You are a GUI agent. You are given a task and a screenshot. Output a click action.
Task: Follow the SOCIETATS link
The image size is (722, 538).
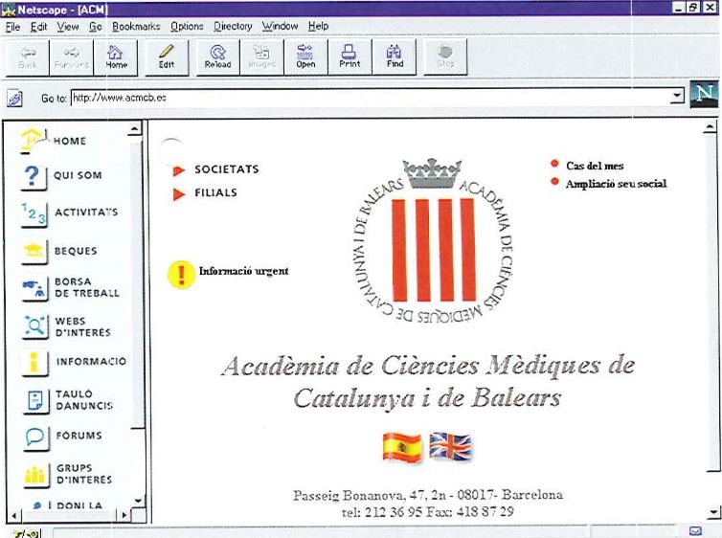(x=226, y=169)
